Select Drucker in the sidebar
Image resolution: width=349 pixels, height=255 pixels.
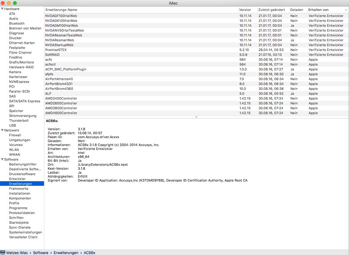point(15,38)
